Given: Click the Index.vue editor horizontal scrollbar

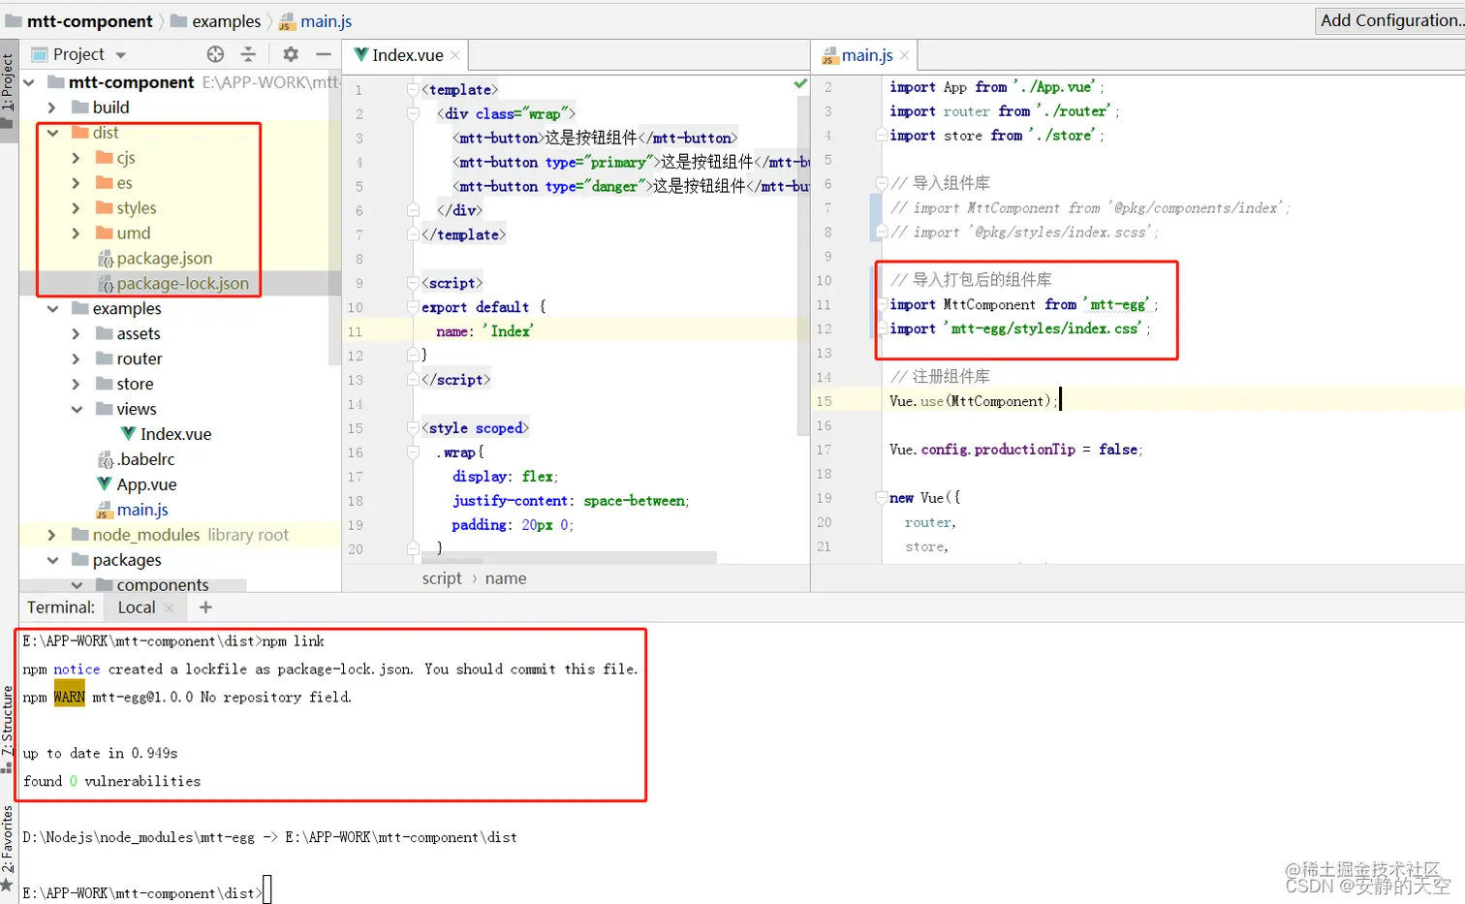Looking at the screenshot, I should tap(569, 558).
